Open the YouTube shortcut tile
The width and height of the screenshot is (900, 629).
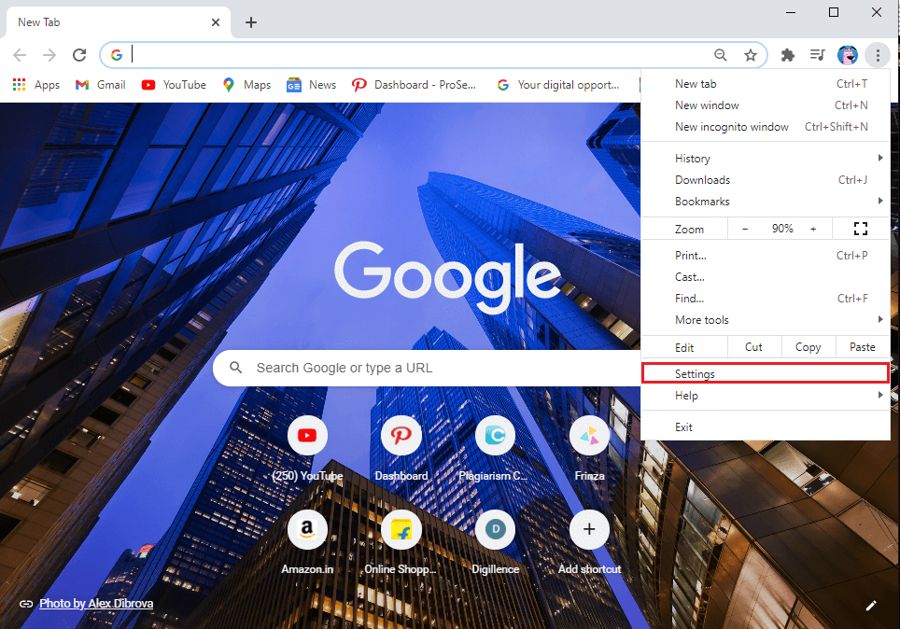click(x=307, y=435)
